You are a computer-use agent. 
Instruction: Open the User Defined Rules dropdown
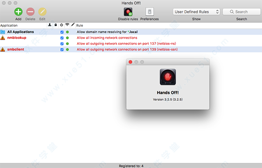(x=196, y=12)
